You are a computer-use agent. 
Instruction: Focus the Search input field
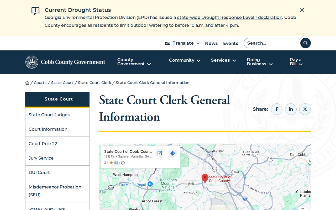tap(272, 43)
